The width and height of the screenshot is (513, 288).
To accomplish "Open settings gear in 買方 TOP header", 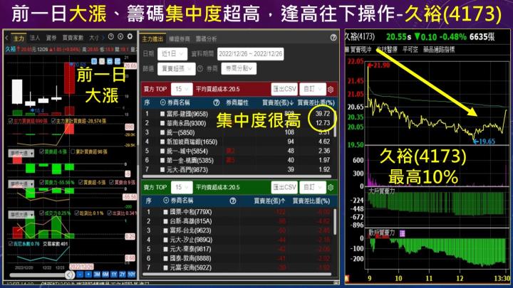I will point(331,89).
